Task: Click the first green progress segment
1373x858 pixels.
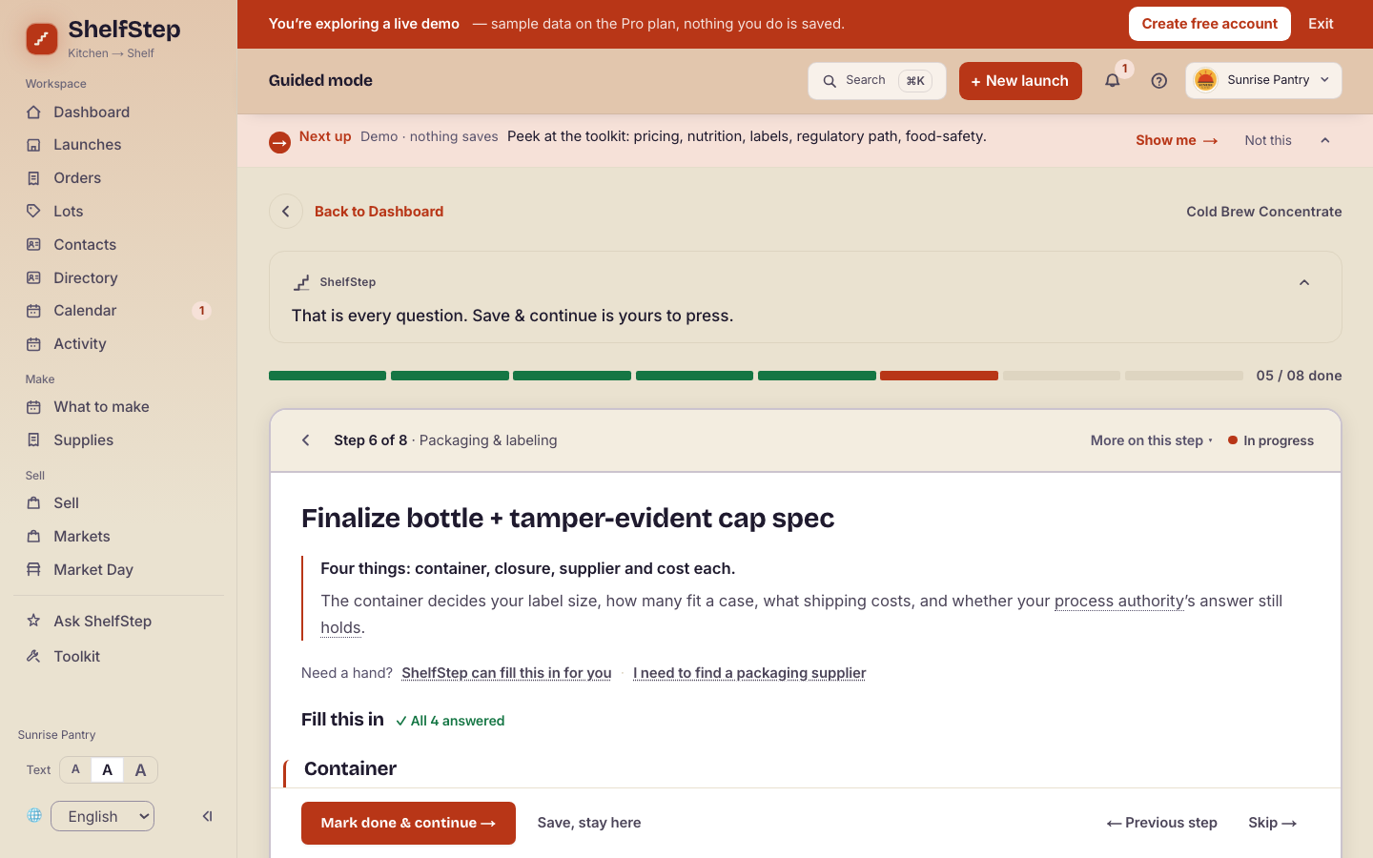Action: pos(327,376)
